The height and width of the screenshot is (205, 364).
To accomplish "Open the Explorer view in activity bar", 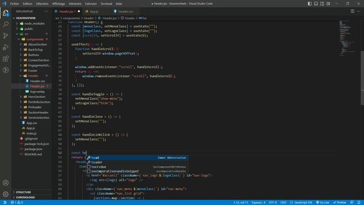I will tap(6, 13).
